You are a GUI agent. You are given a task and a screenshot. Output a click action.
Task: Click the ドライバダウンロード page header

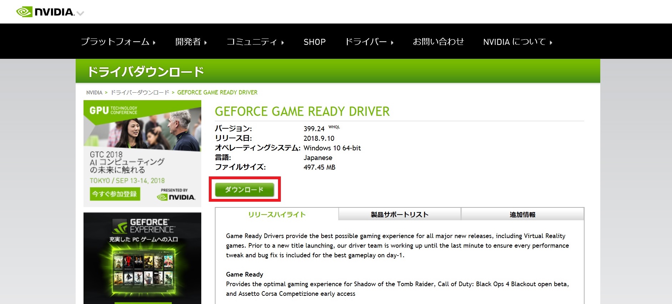coord(146,72)
